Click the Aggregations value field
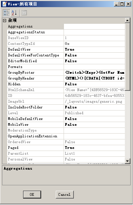 click(95, 27)
